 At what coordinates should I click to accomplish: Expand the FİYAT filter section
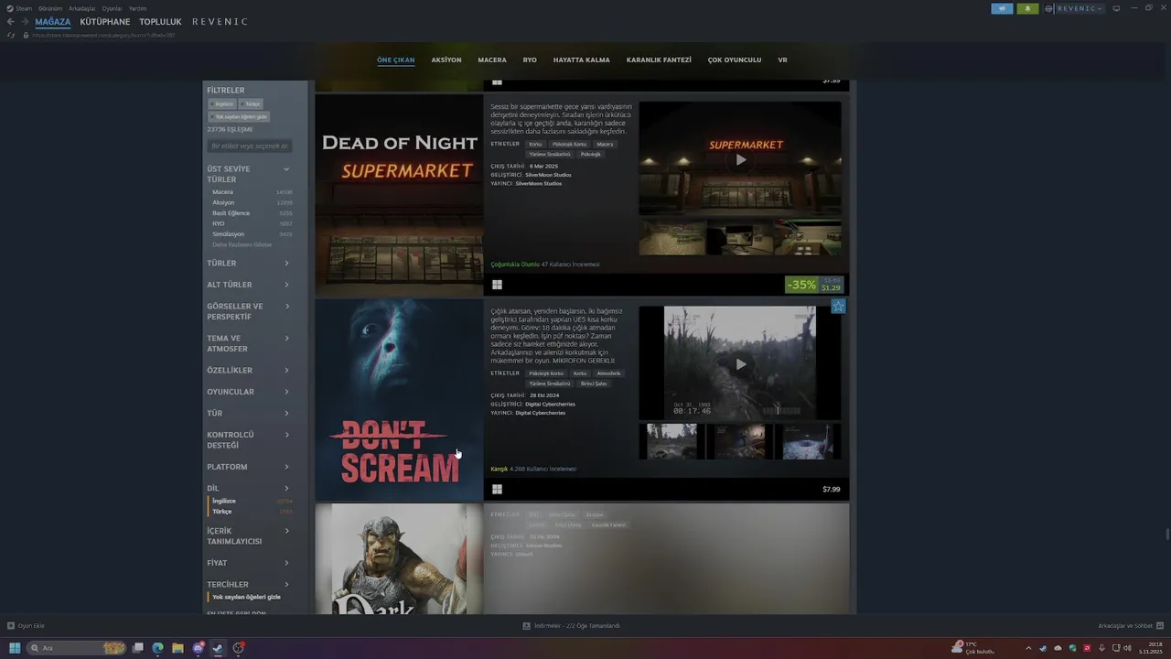(249, 563)
